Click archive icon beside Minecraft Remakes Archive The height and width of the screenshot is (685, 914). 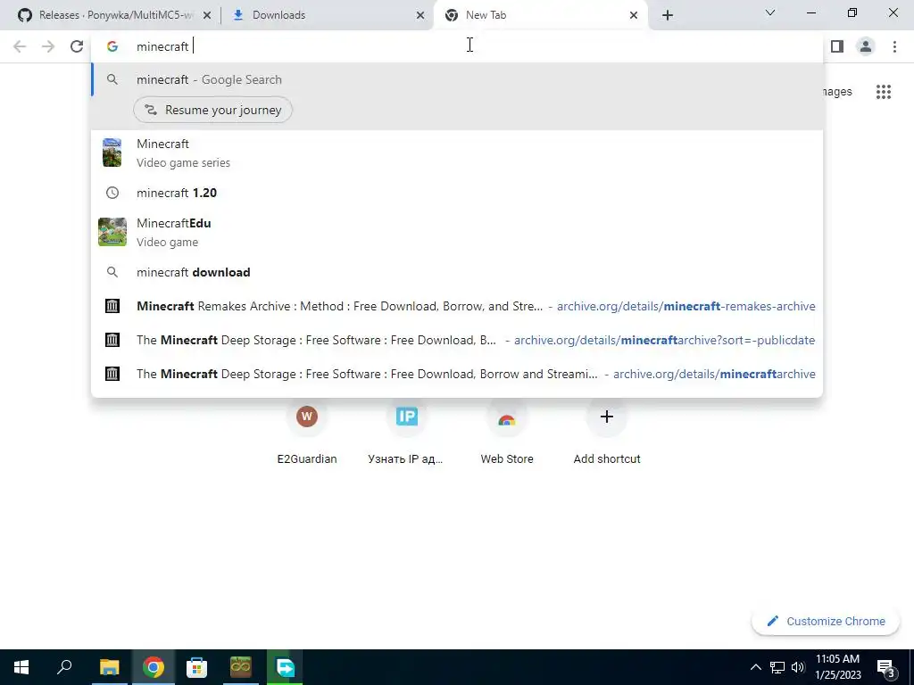click(x=112, y=307)
